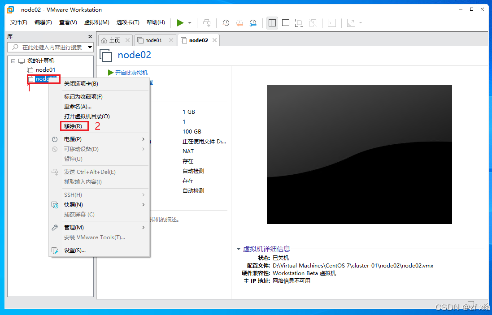The image size is (492, 315).
Task: Select 我的计算机 in the library tree
Action: click(x=41, y=61)
